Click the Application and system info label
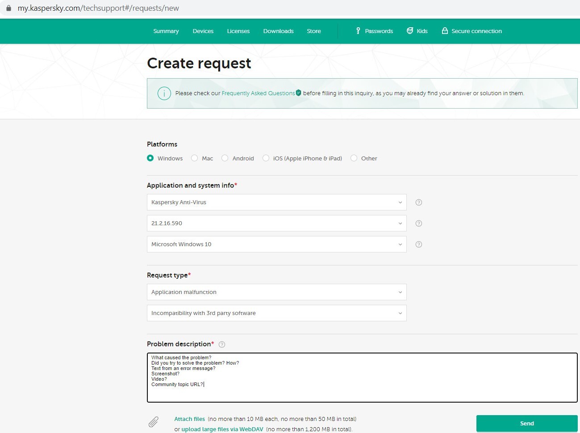Image resolution: width=580 pixels, height=433 pixels. pyautogui.click(x=191, y=185)
